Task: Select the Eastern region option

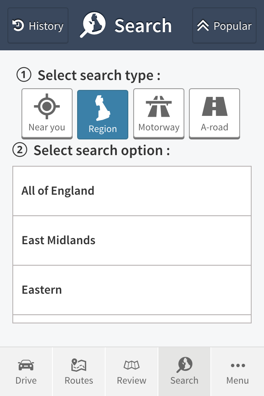Action: coord(132,290)
